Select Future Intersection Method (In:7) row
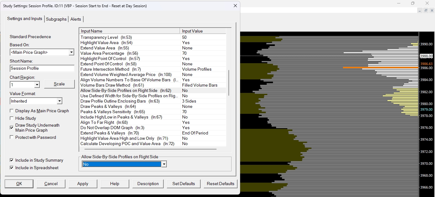 tap(153, 69)
